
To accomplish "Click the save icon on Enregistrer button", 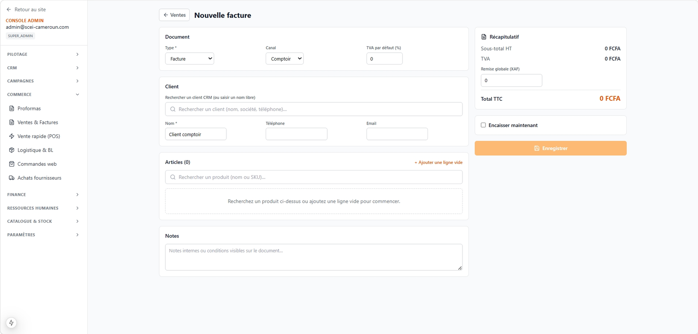I will tap(537, 148).
